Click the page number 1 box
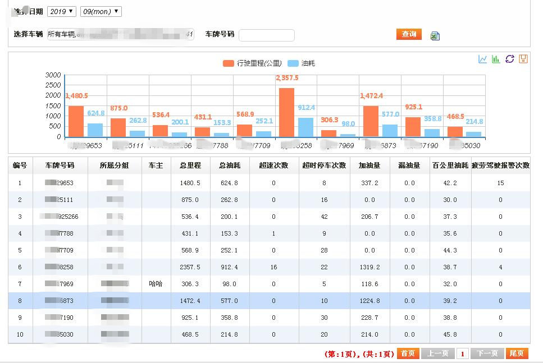This screenshot has height=363, width=543. (x=462, y=353)
